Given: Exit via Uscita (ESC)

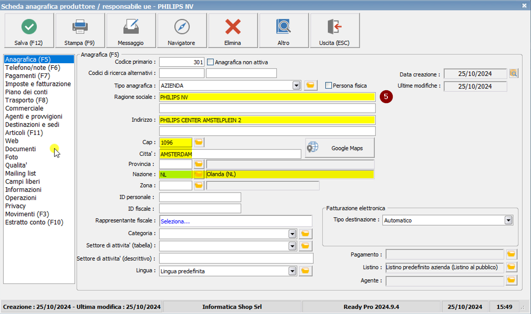Looking at the screenshot, I should tap(335, 31).
